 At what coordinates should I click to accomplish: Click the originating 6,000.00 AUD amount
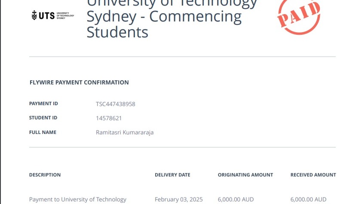click(x=236, y=199)
